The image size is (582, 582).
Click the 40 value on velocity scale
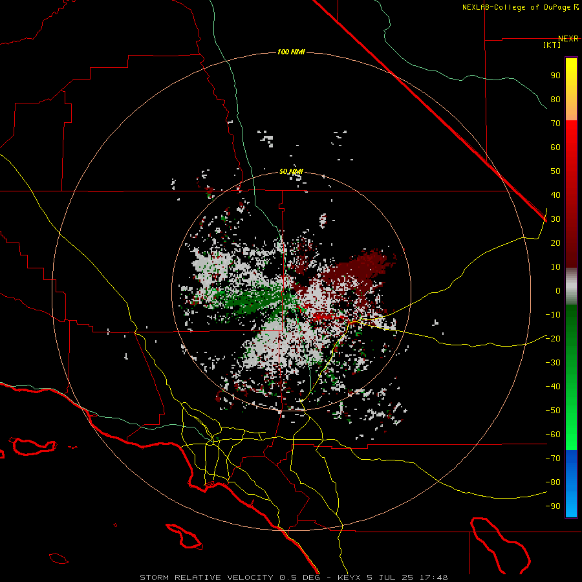pyautogui.click(x=555, y=195)
